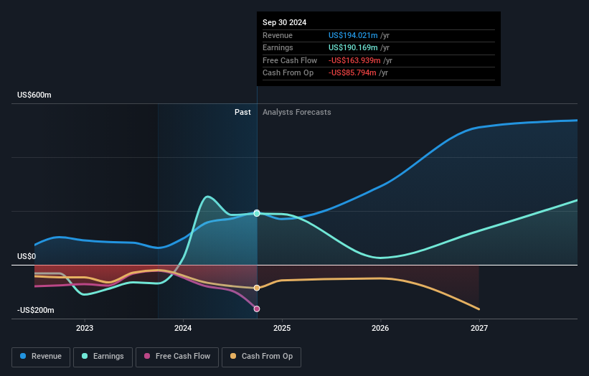Click the US$0 y-axis label
This screenshot has height=376, width=589.
tap(27, 257)
